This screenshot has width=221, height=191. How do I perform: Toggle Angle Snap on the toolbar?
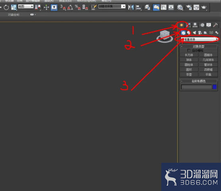(70, 7)
